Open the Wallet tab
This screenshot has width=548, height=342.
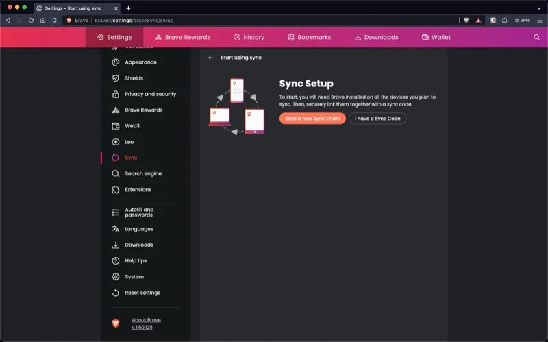click(436, 37)
